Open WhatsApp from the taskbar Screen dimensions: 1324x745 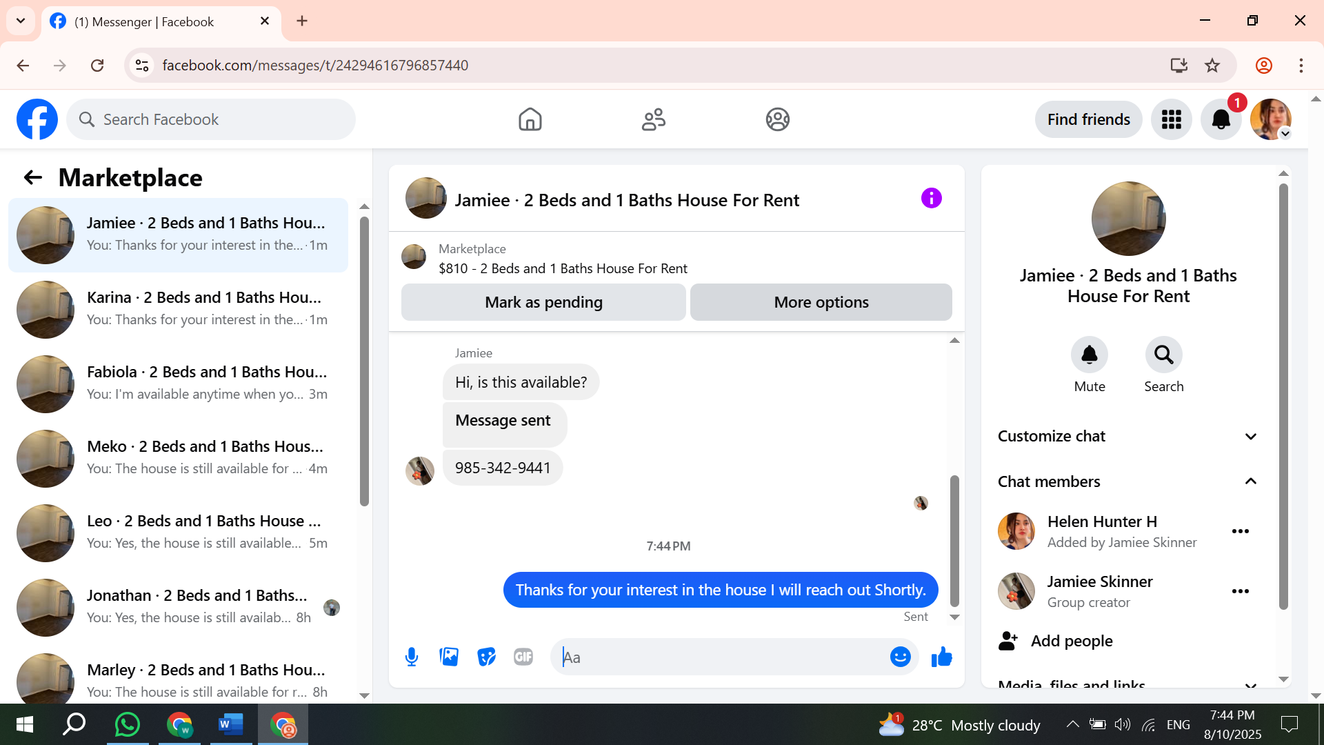128,724
